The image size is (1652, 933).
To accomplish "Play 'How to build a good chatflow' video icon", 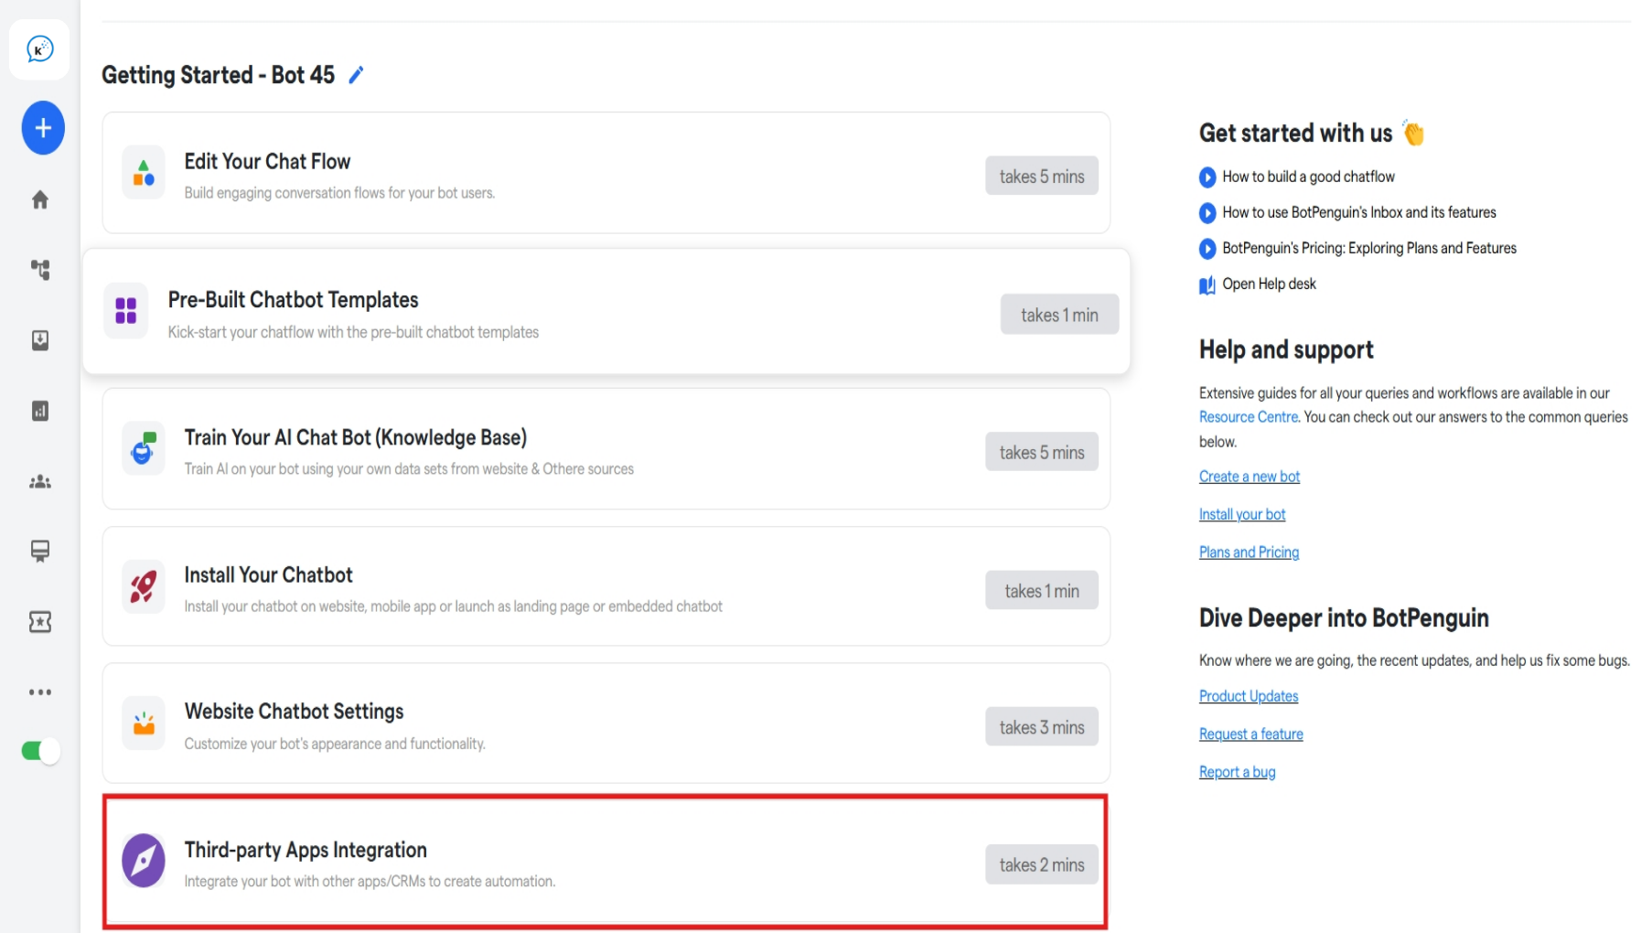I will tap(1207, 177).
